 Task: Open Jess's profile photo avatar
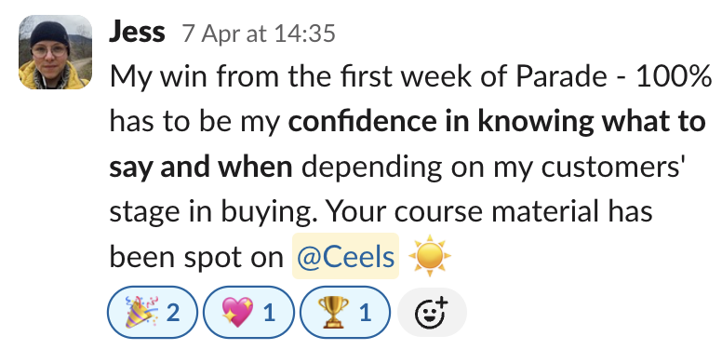click(x=55, y=52)
